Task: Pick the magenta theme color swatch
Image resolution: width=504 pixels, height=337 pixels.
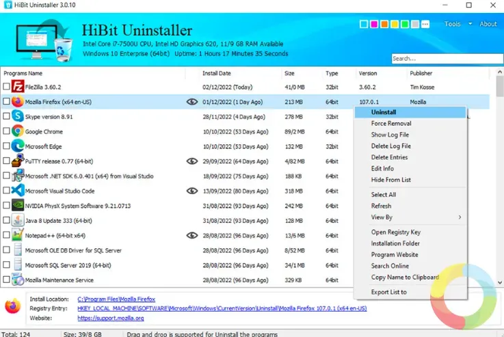Action: (374, 24)
